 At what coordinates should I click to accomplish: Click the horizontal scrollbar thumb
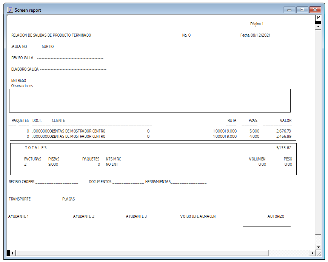[x=142, y=253]
